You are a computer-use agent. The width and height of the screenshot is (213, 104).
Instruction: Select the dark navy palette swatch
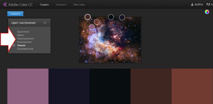69,86
